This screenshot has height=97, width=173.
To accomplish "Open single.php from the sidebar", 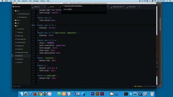I will [x=20, y=59].
